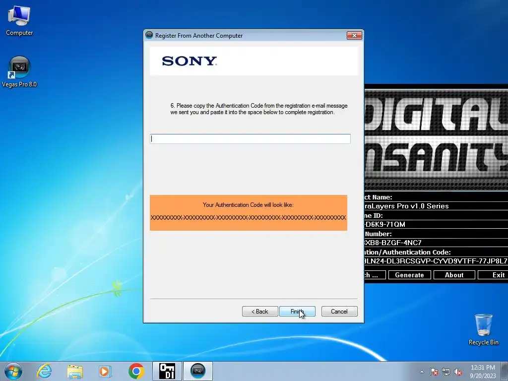508x381 pixels.
Task: Click the keygen product name field
Action: point(436,206)
